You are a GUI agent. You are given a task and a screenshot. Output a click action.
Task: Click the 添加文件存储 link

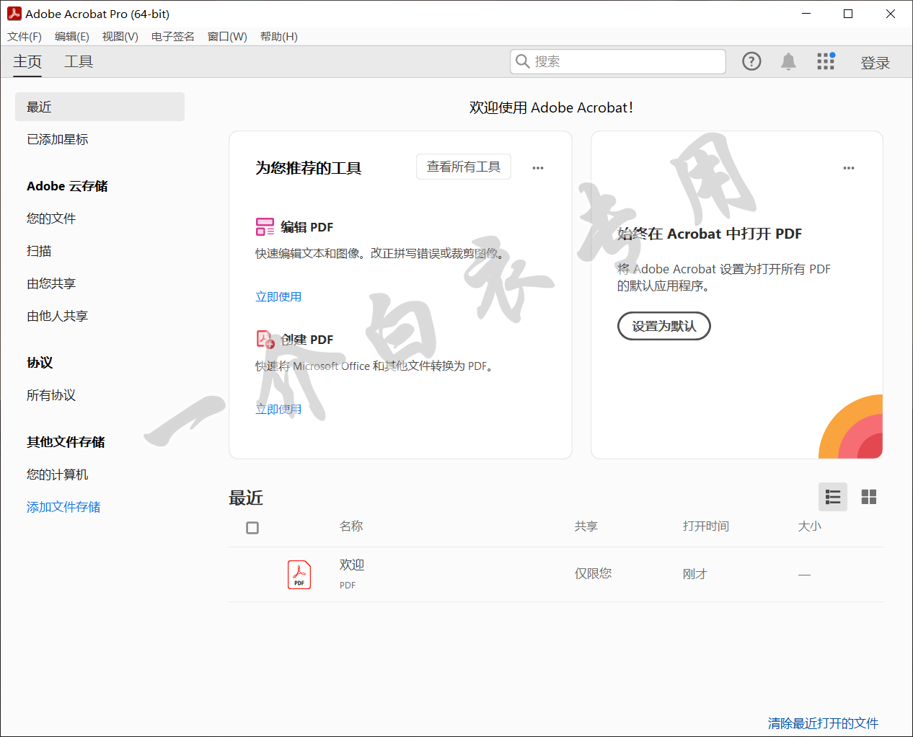coord(63,507)
